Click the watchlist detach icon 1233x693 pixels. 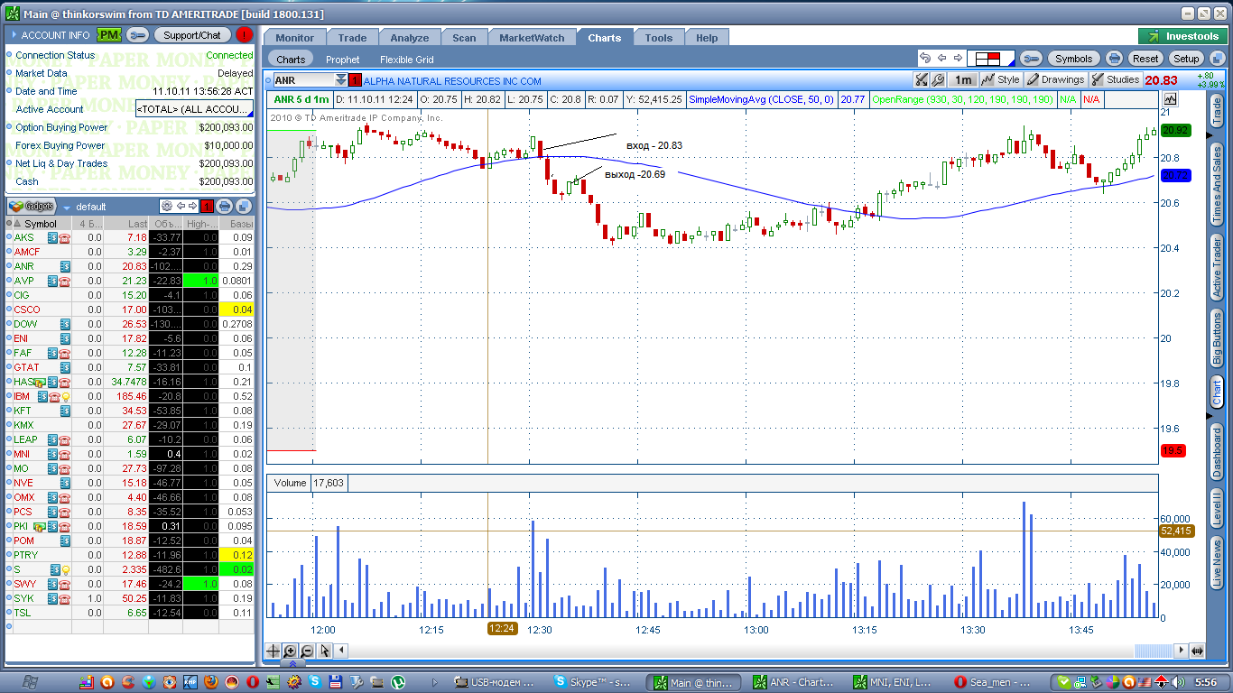pos(245,206)
